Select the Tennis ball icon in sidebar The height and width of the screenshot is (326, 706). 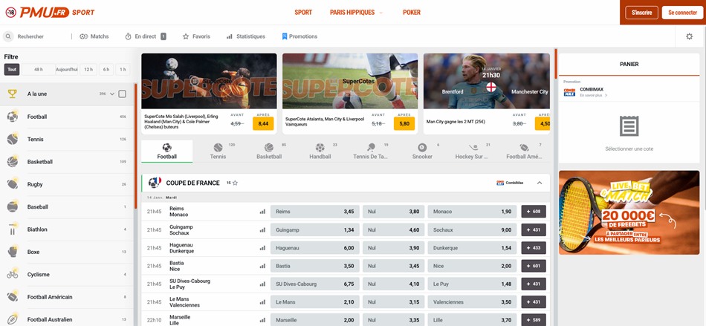[13, 139]
